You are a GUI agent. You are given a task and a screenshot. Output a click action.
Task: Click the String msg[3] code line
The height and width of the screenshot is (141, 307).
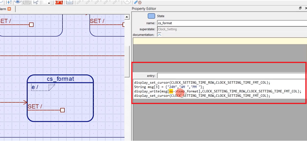click(169, 87)
